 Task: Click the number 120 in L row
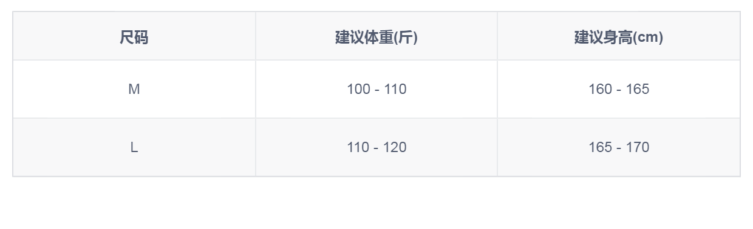coord(395,147)
